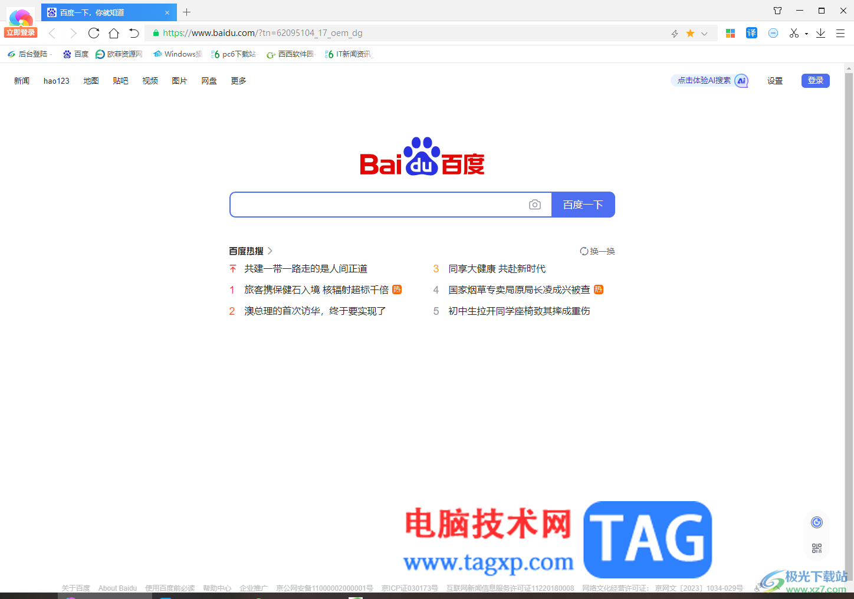Open the 百度热搜 heading link
Screen dimensions: 854x599
[x=251, y=251]
